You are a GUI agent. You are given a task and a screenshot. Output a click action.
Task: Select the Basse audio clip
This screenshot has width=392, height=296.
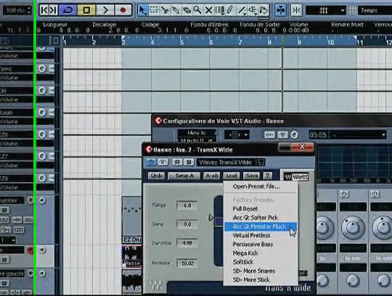pos(131,256)
